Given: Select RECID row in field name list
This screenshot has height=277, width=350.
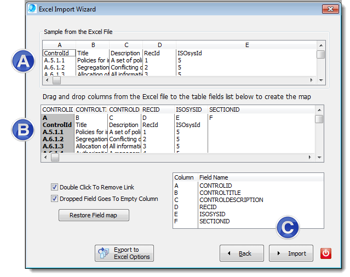Looking at the screenshot, I should point(248,207).
